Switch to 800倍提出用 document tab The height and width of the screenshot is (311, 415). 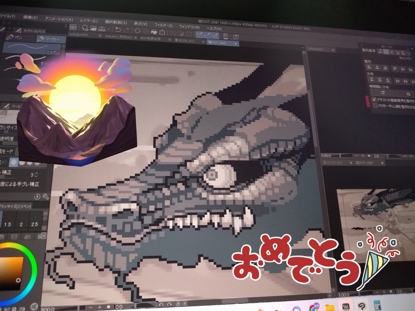pos(151,39)
